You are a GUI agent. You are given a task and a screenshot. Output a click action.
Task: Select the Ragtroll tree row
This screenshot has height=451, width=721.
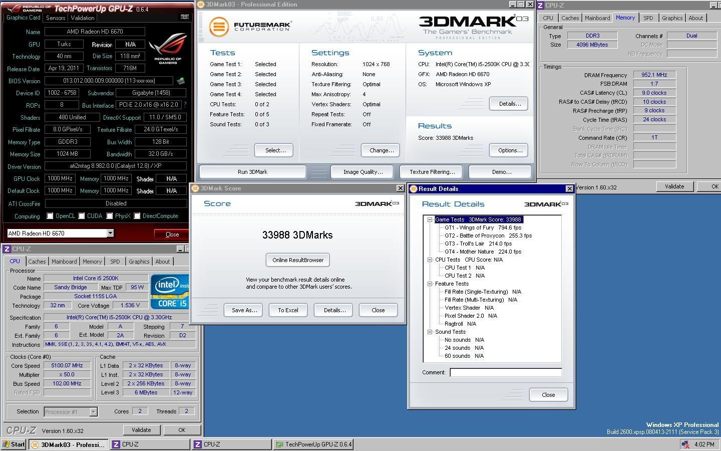[460, 324]
